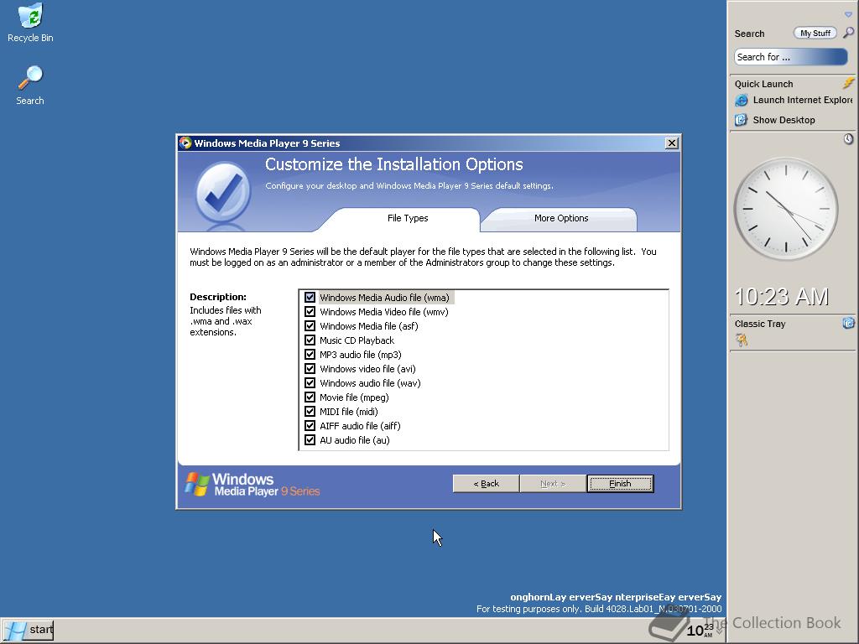This screenshot has width=859, height=644.
Task: Click the analog clock in the sidebar
Action: [785, 209]
